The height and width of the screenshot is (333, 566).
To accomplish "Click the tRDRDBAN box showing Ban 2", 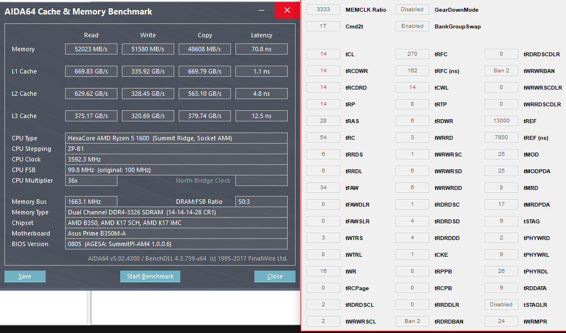I will point(412,321).
